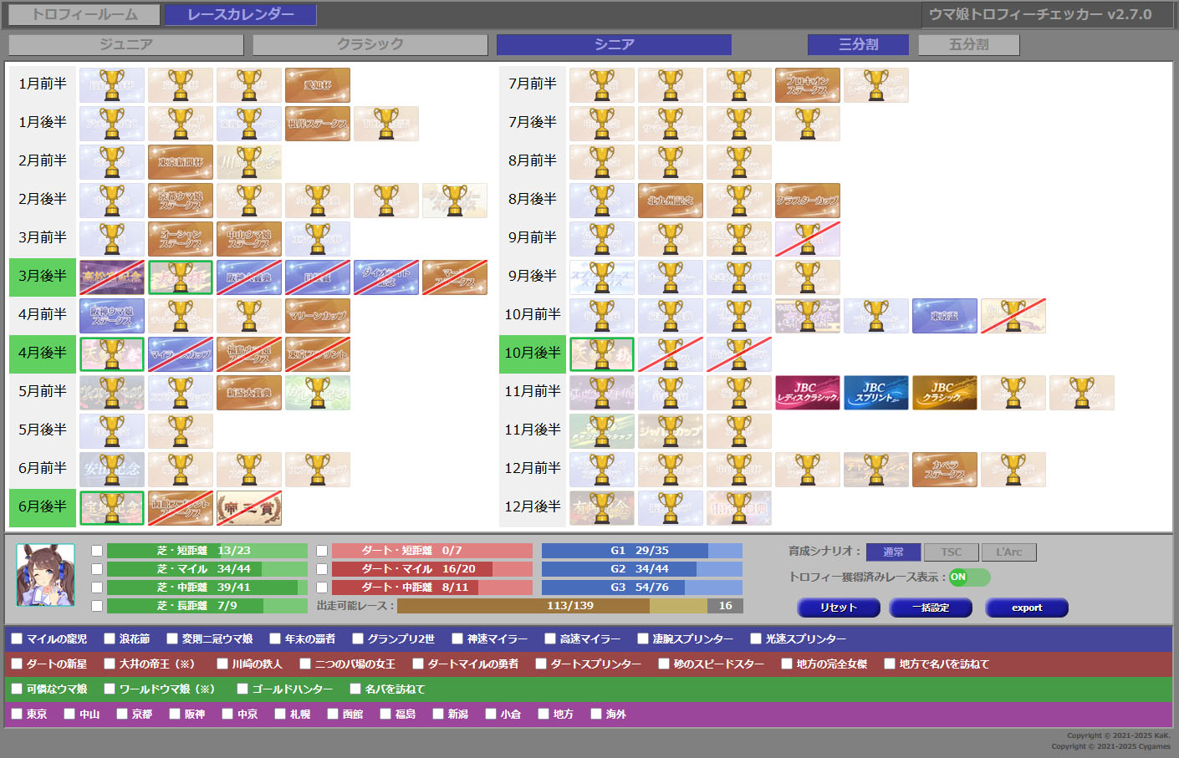Click the 出走可能レース 113/139 progress bar

pyautogui.click(x=570, y=606)
